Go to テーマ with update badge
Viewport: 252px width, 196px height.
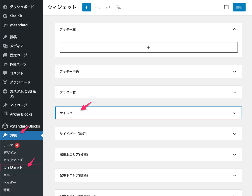point(9,145)
